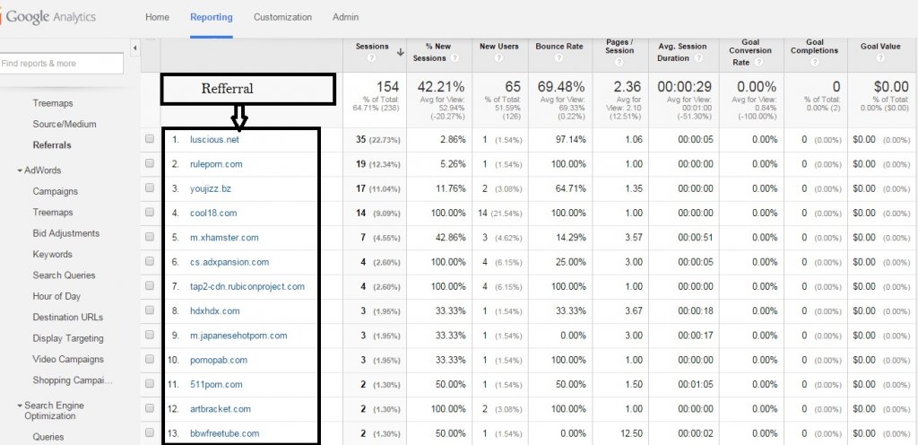
Task: Click the help icon beside Avg. Session Duration
Action: [x=697, y=58]
